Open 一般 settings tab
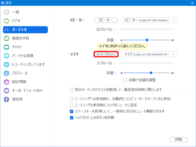Screen dimensions: 196x147 pos(25,12)
